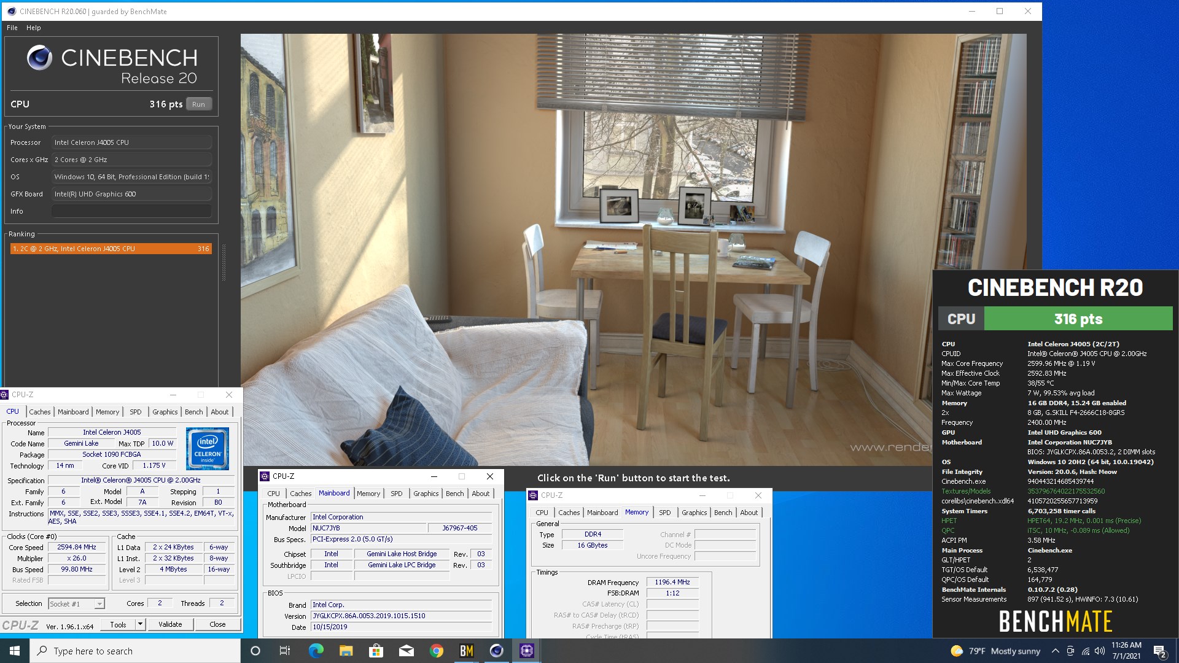This screenshot has height=663, width=1179.
Task: Click the Intel Celeron logo in CPU-Z
Action: pos(208,449)
